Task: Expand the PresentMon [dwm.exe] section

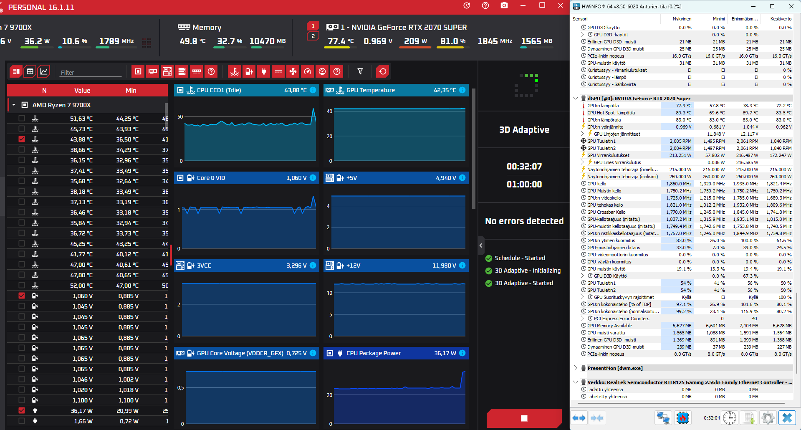Action: pos(576,368)
